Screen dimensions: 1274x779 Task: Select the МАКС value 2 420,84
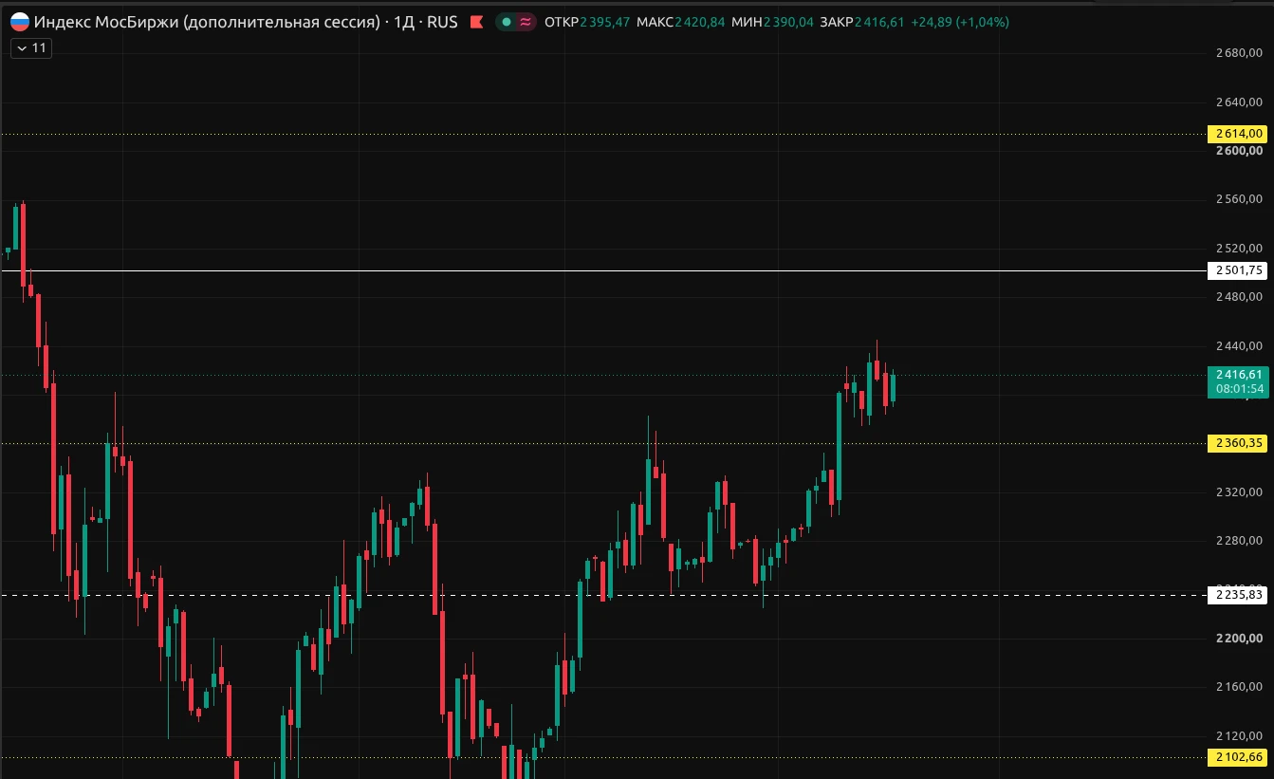(699, 22)
